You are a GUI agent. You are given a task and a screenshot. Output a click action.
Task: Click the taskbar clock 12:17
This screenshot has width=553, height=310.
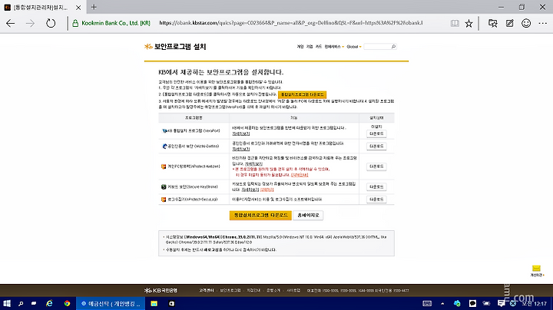tap(535, 303)
